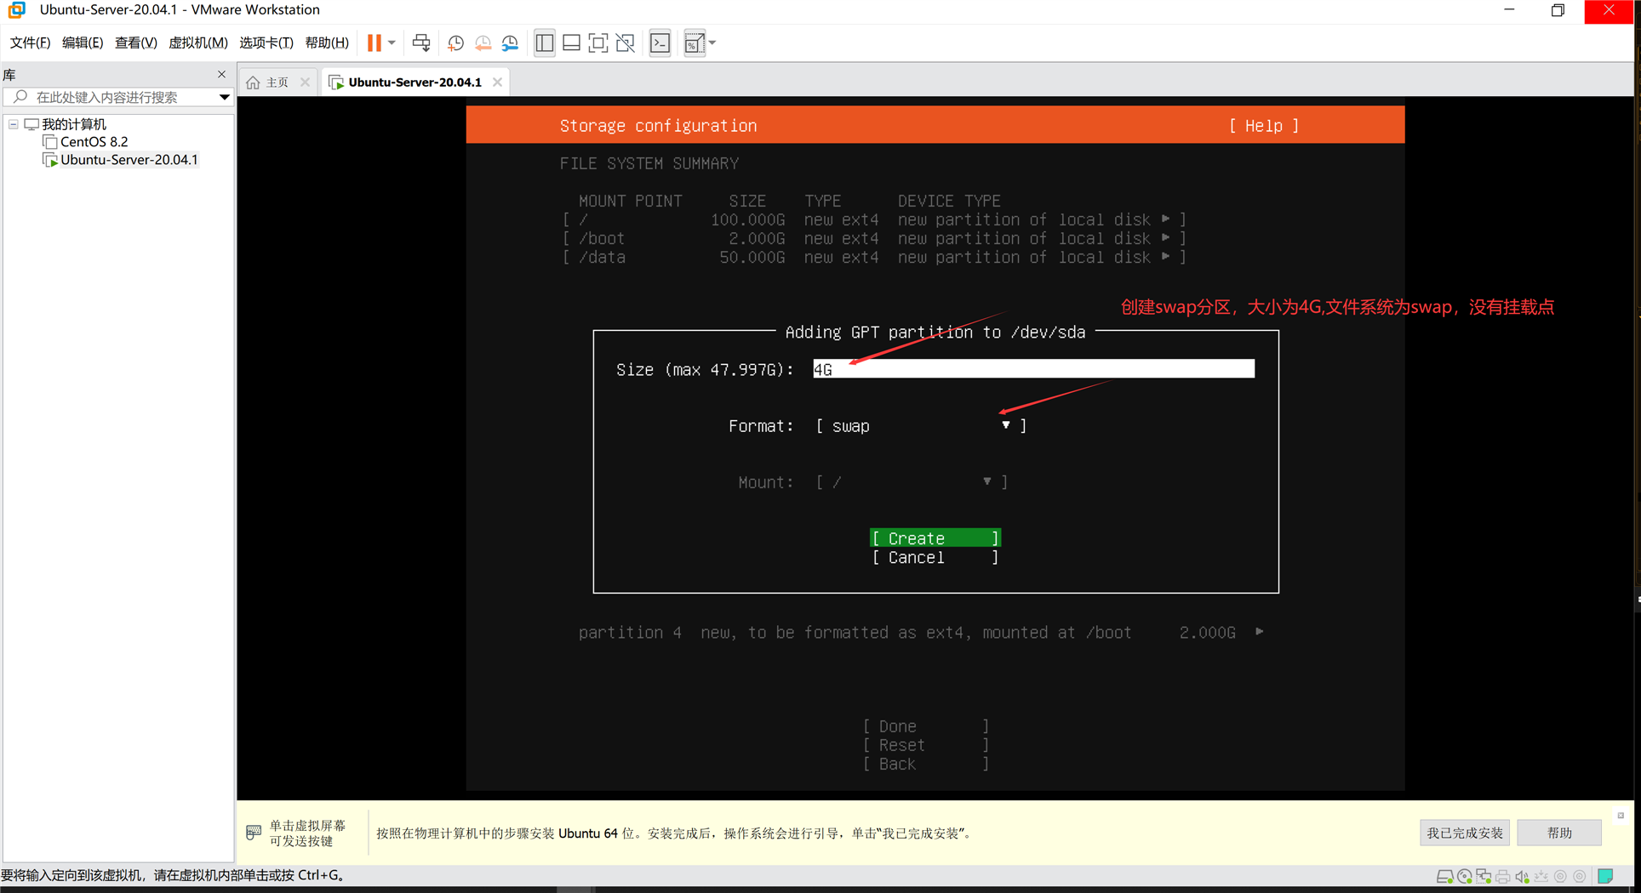Collapse the 我的计算机 tree node

(14, 124)
